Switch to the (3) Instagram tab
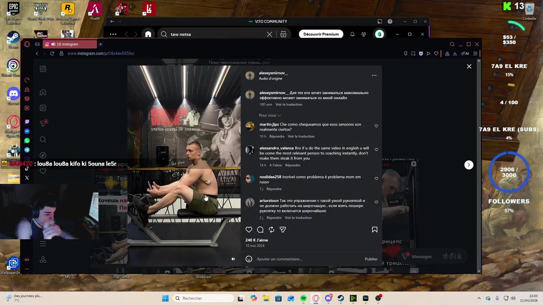This screenshot has width=543, height=305. (70, 44)
